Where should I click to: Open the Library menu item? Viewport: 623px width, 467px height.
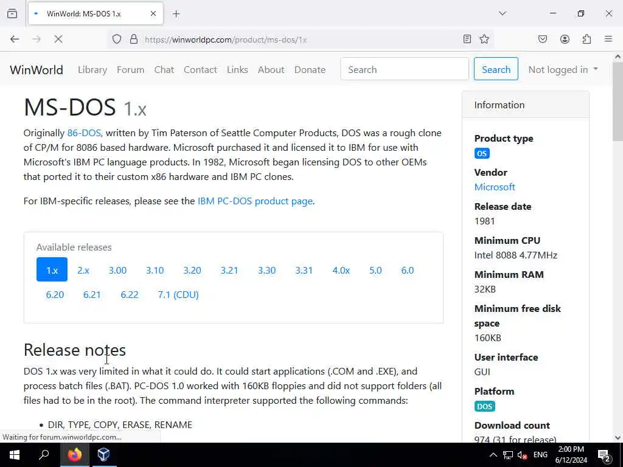click(92, 69)
